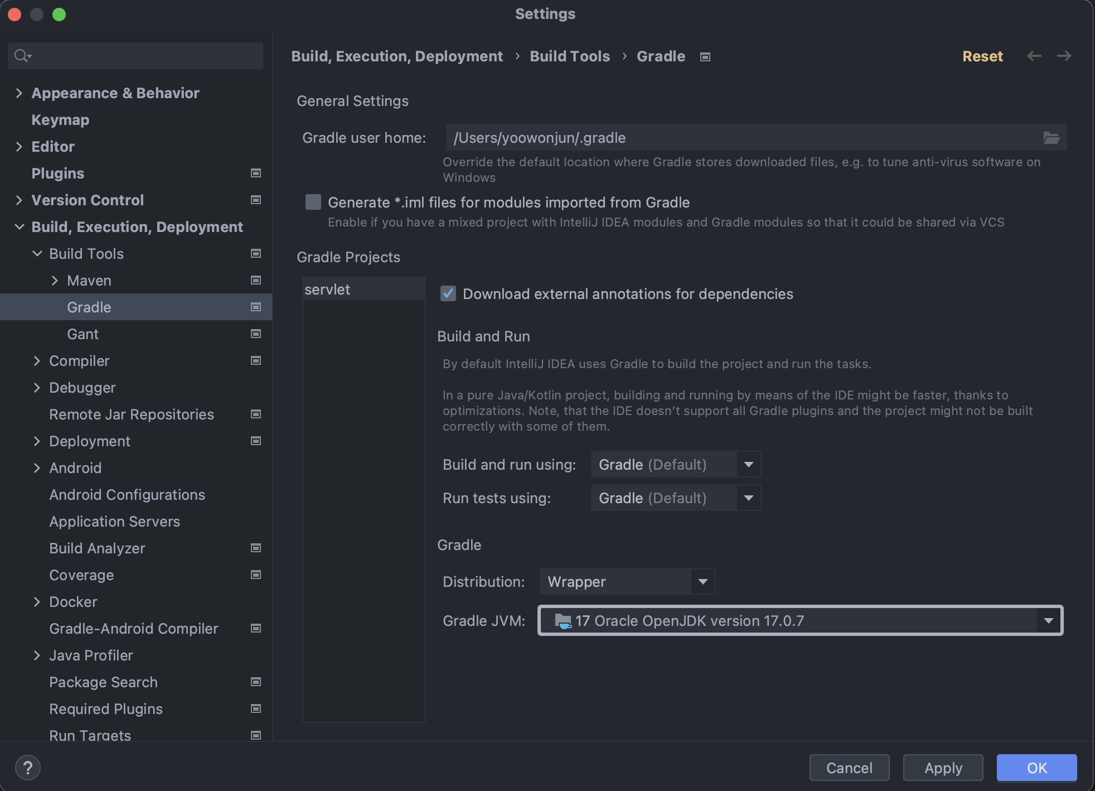Image resolution: width=1095 pixels, height=791 pixels.
Task: Click the help question mark button
Action: coord(28,768)
